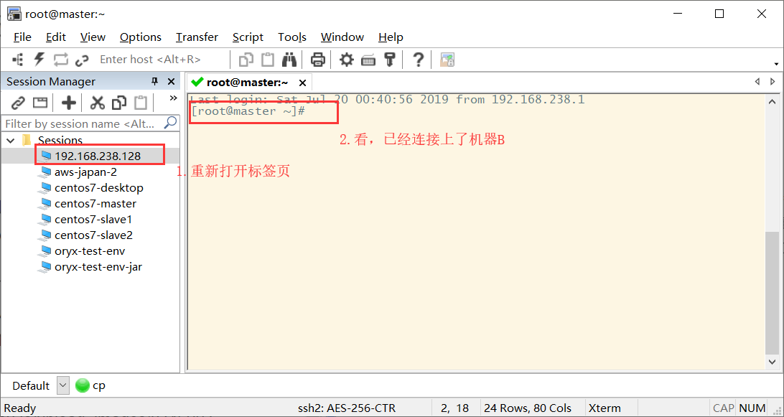The image size is (784, 417).
Task: Open the Default button bar dropdown
Action: [63, 385]
